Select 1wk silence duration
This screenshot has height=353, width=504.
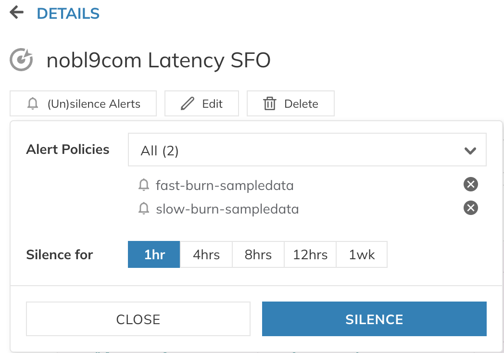[362, 254]
